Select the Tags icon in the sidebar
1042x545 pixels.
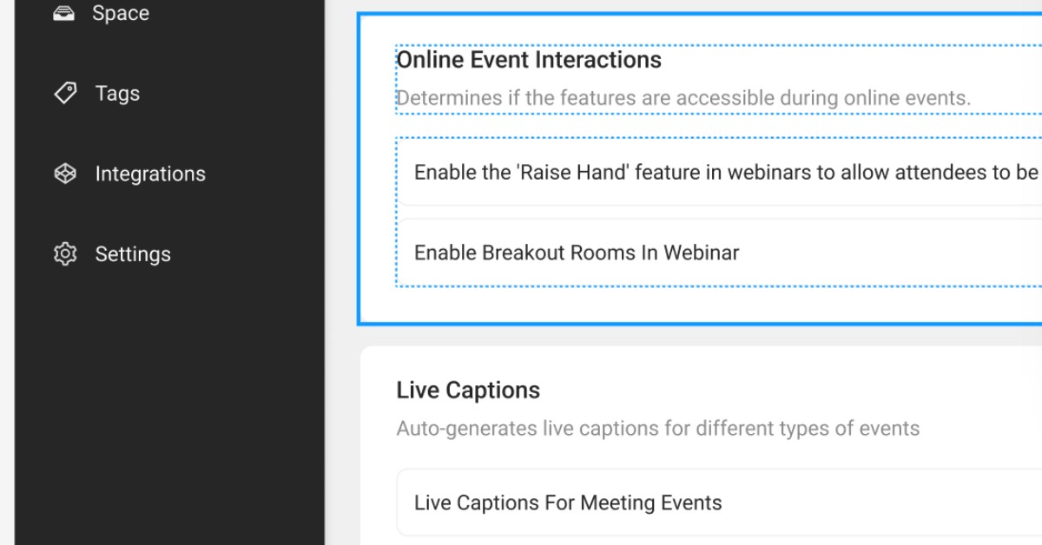coord(64,93)
